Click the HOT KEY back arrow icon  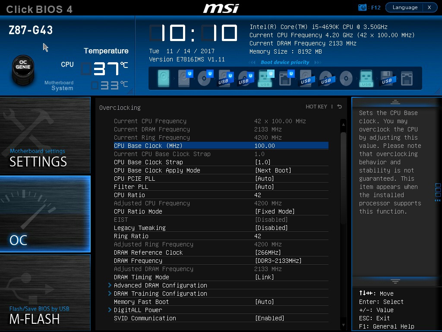click(x=340, y=106)
